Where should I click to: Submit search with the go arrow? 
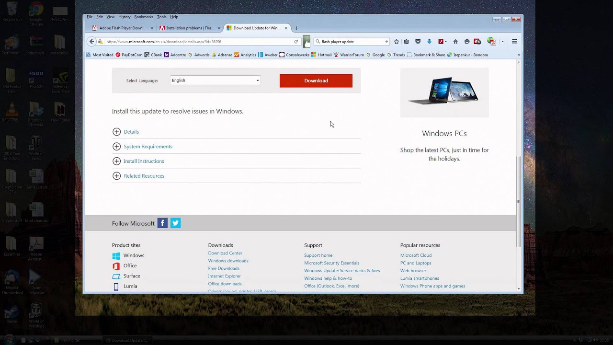386,42
